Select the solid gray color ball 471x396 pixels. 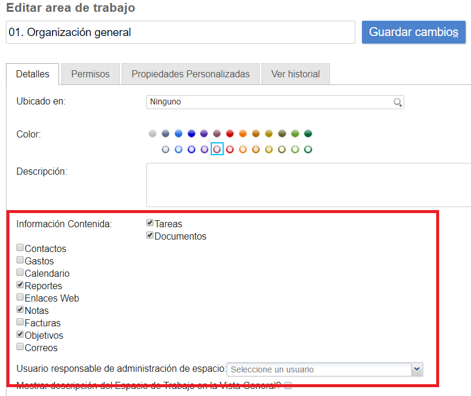[153, 134]
